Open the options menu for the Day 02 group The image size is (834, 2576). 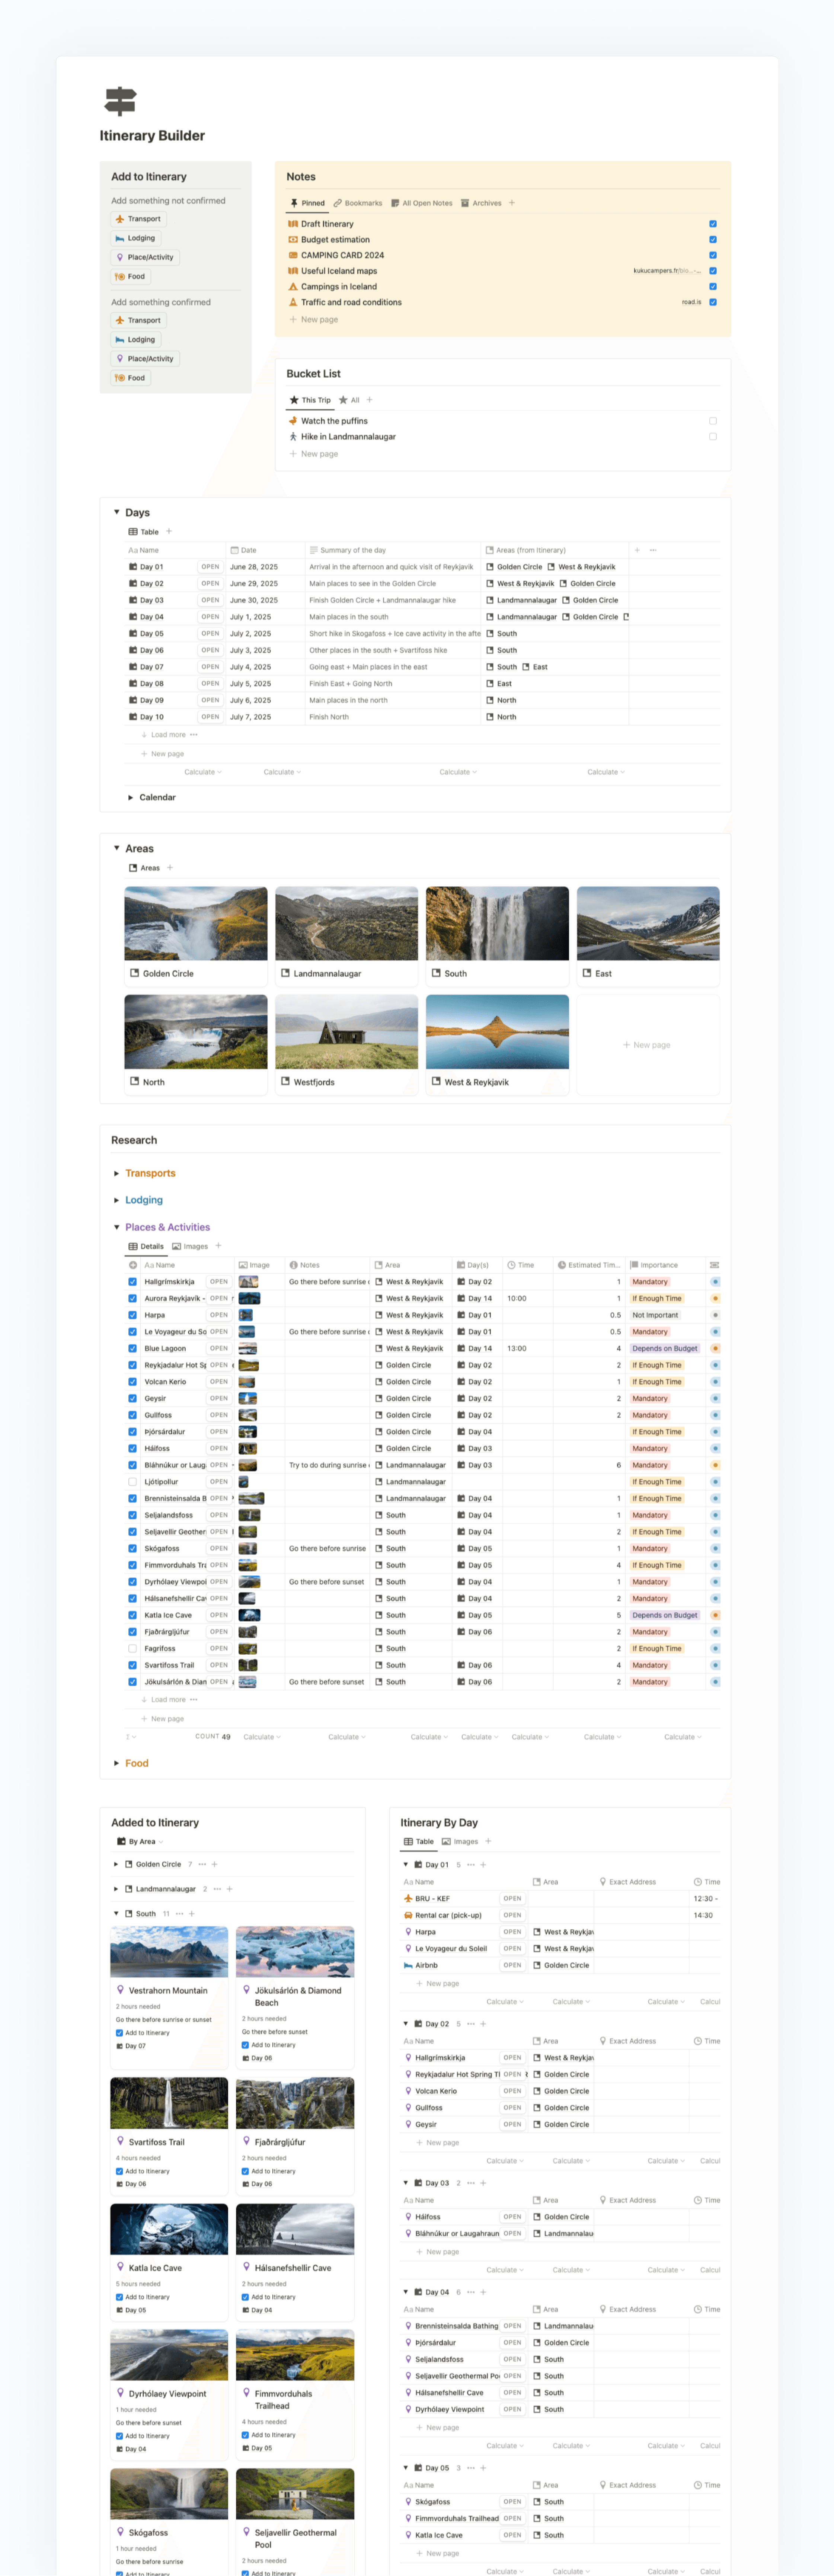(x=471, y=2024)
